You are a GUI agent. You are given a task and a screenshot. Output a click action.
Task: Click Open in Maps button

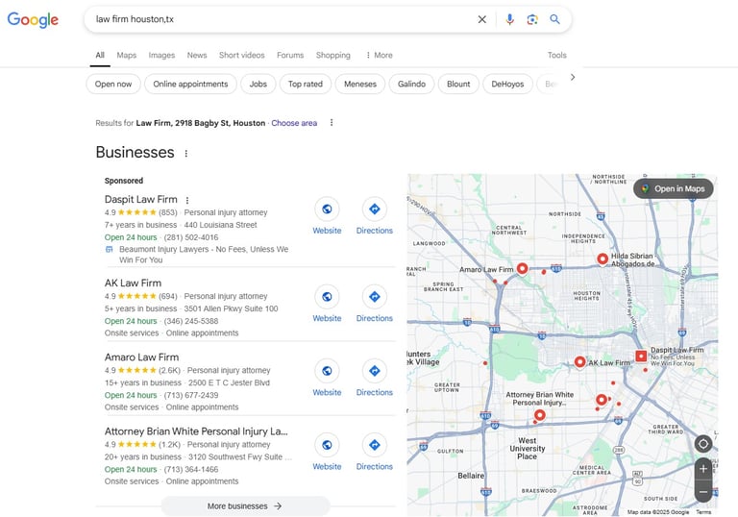(x=673, y=188)
